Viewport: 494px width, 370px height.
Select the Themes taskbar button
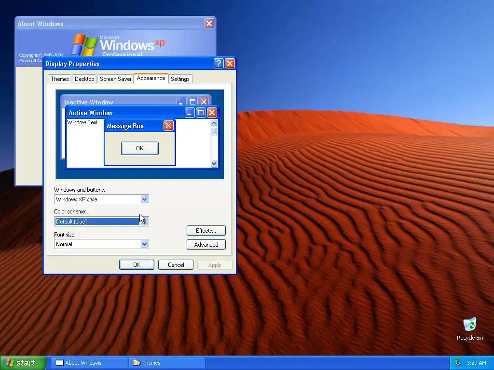(166, 363)
